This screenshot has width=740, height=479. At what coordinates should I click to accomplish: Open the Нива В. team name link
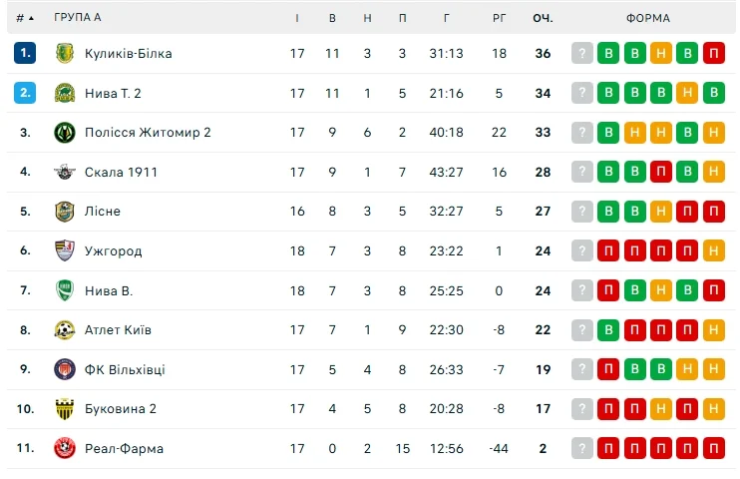point(109,290)
